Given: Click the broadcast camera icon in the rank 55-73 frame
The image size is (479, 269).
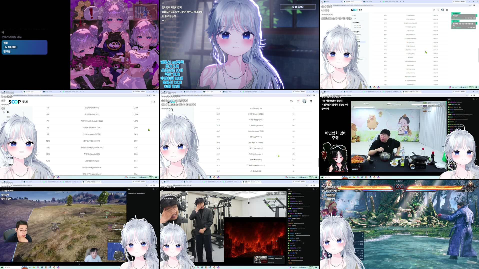Looking at the screenshot, I should point(434,10).
